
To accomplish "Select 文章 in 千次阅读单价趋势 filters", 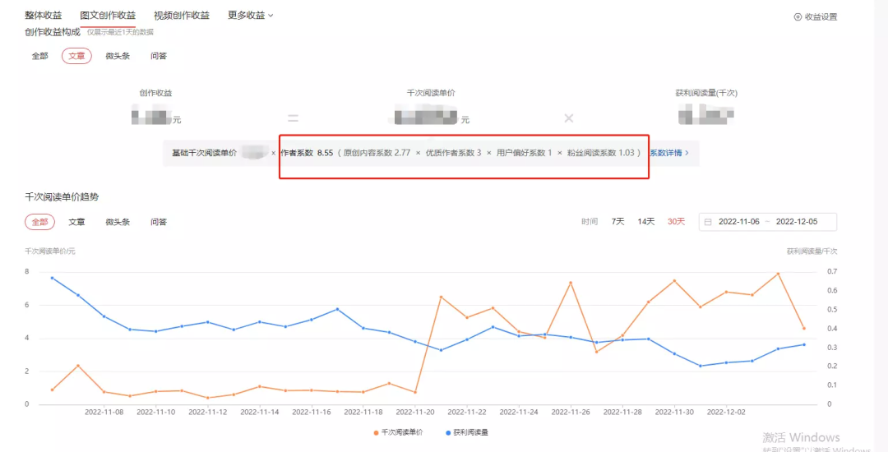I will pos(76,222).
